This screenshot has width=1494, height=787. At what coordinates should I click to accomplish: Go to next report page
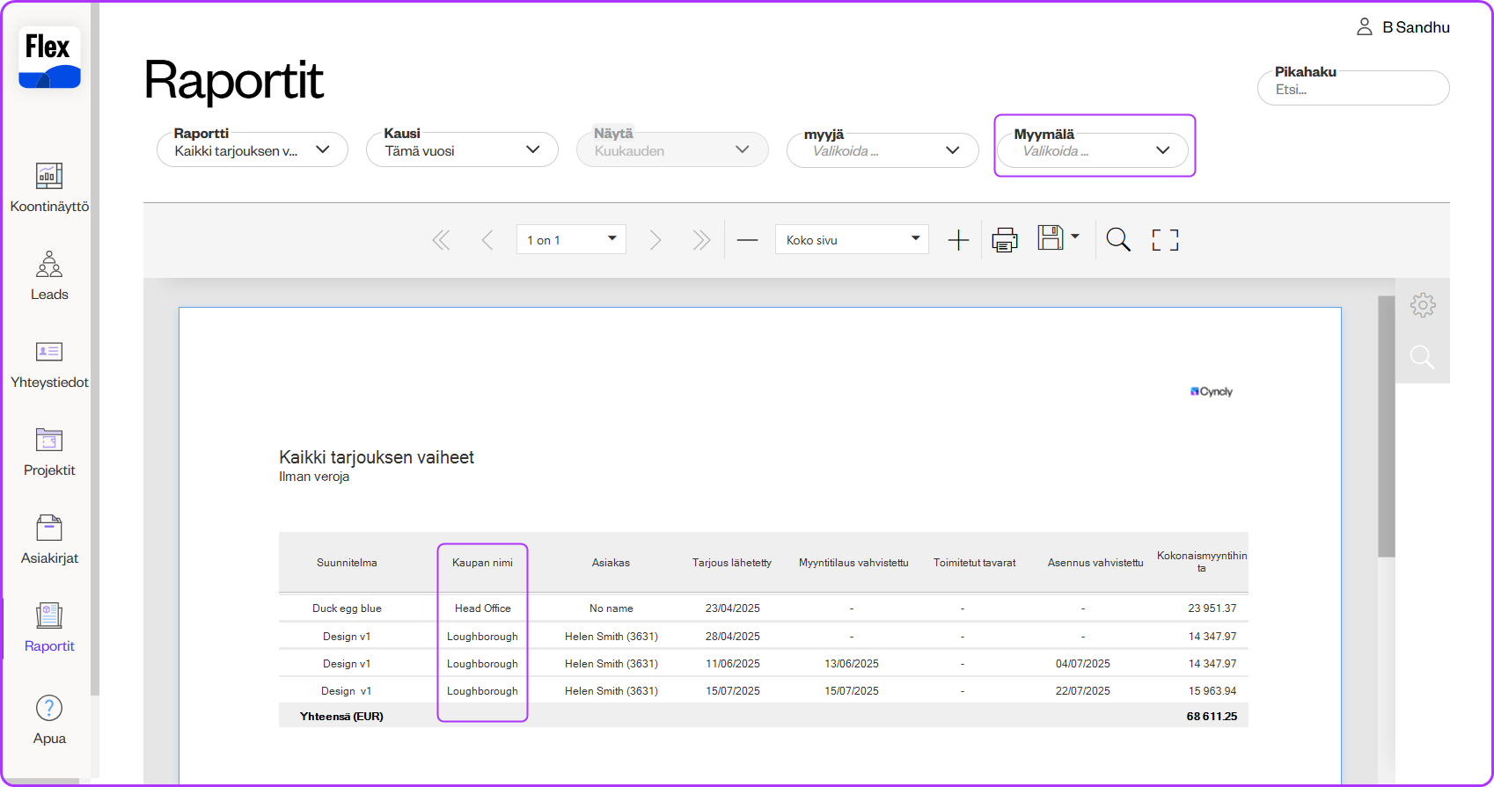[x=655, y=240]
